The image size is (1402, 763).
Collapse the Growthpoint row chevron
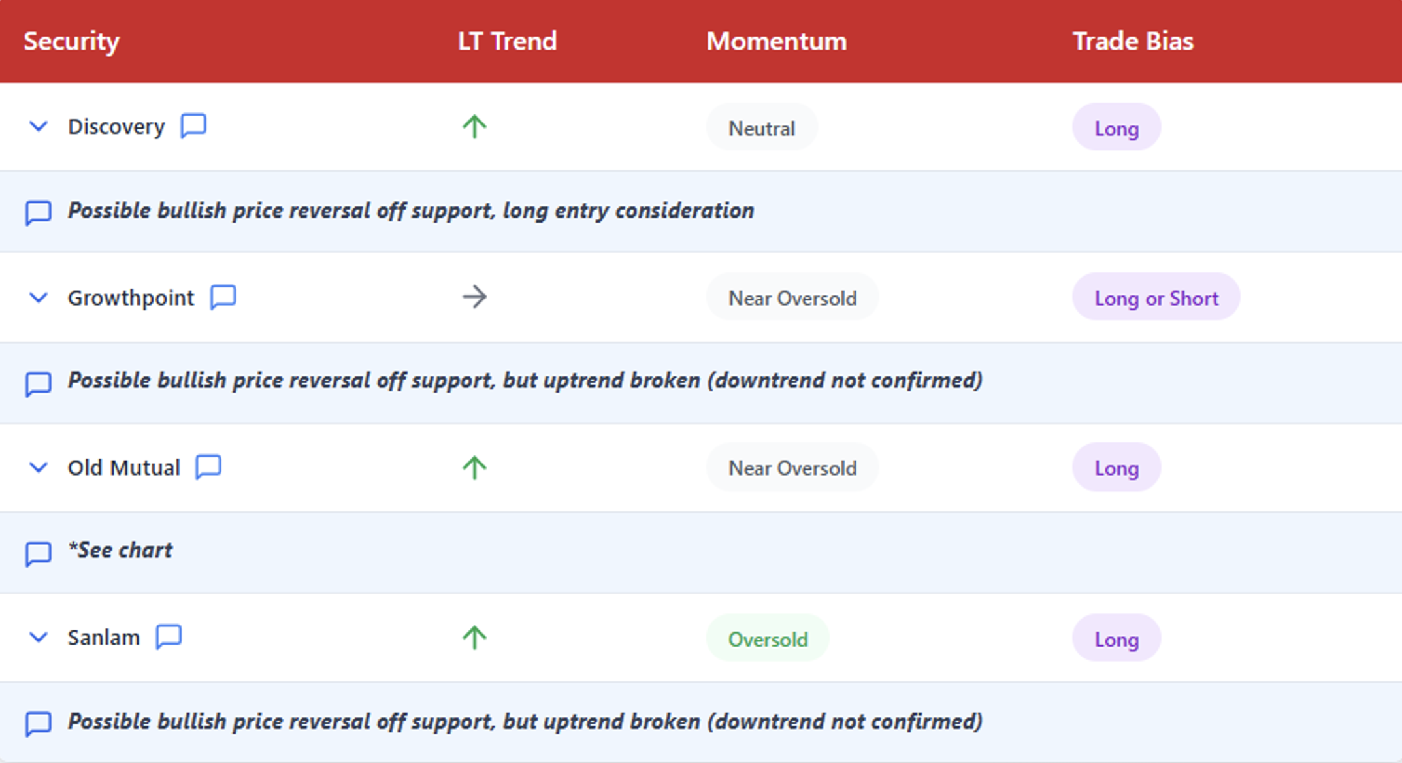[x=39, y=298]
